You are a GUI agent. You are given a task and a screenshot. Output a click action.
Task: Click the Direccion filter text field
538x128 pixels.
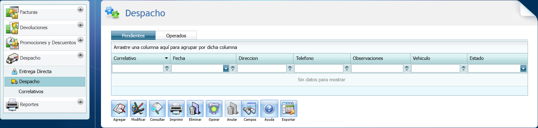[262, 68]
